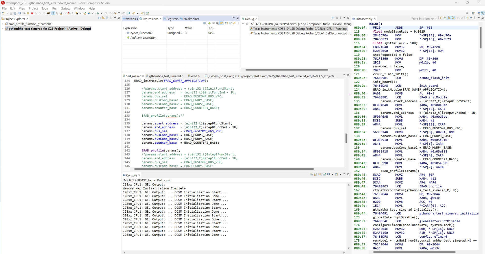
Task: Click the Save All toolbar icon
Action: [15, 13]
